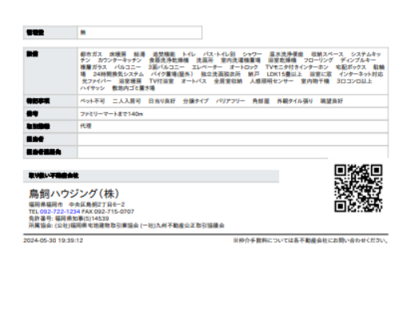The image size is (414, 309).
Task: Click the feature 日当り良好
Action: pyautogui.click(x=162, y=101)
